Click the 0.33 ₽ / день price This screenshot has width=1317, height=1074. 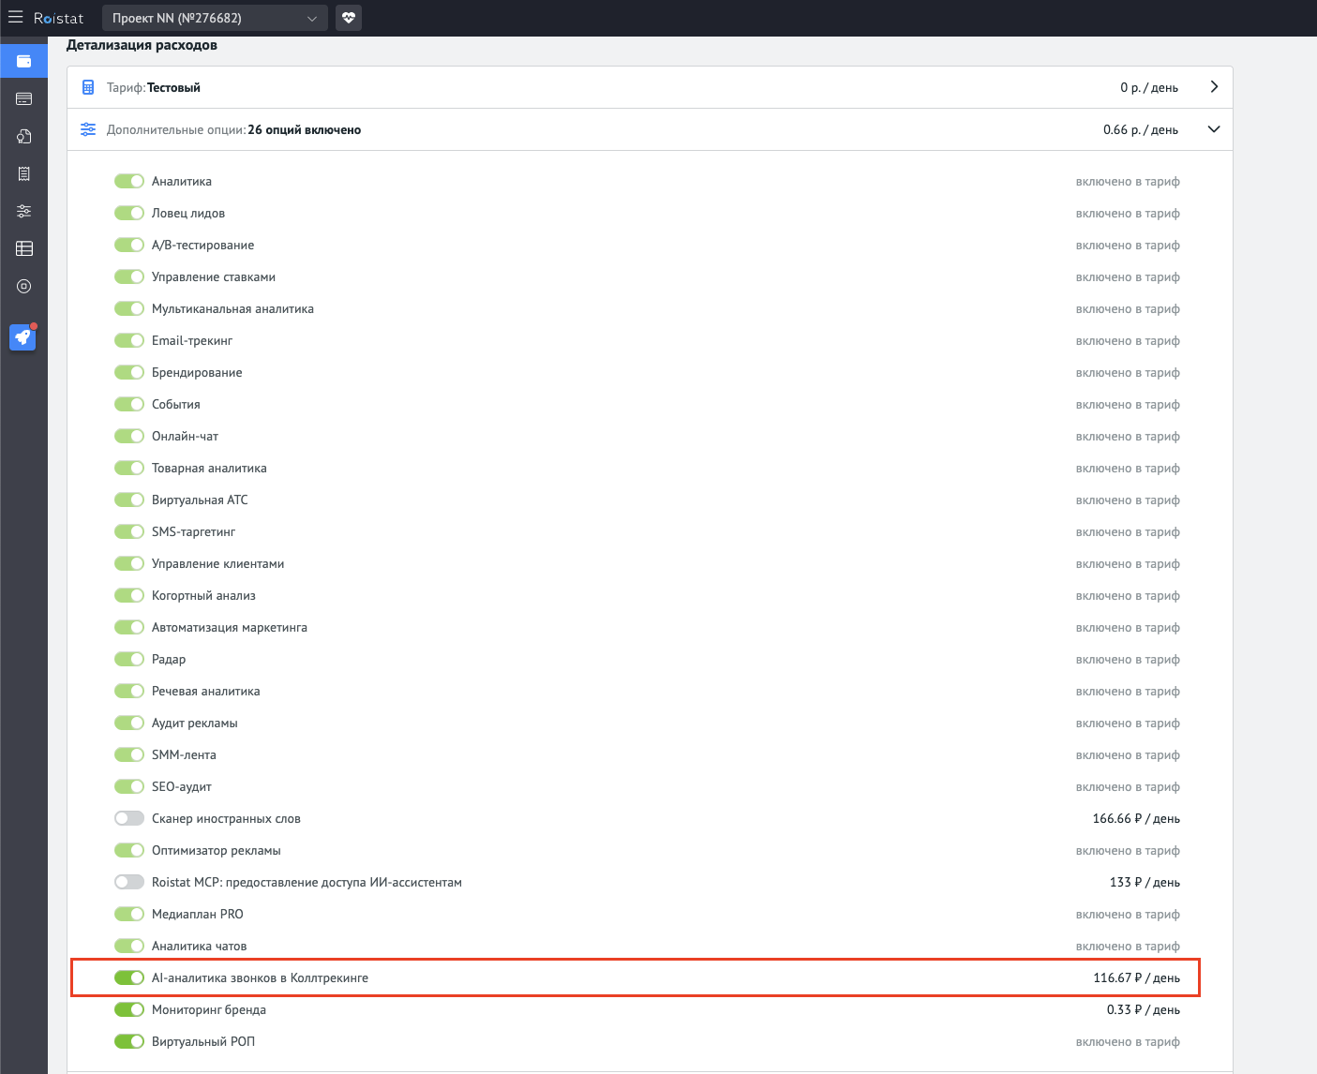pos(1144,1009)
